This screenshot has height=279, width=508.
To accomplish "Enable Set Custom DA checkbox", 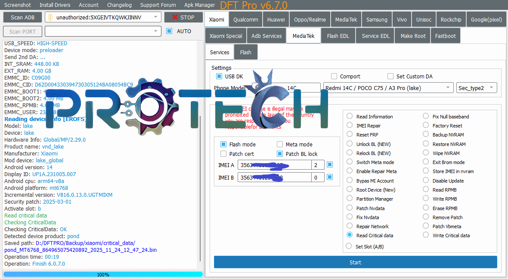I will point(390,76).
